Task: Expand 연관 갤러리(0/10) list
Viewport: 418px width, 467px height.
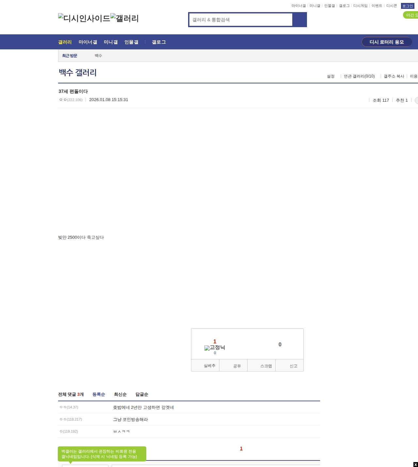Action: [x=359, y=76]
